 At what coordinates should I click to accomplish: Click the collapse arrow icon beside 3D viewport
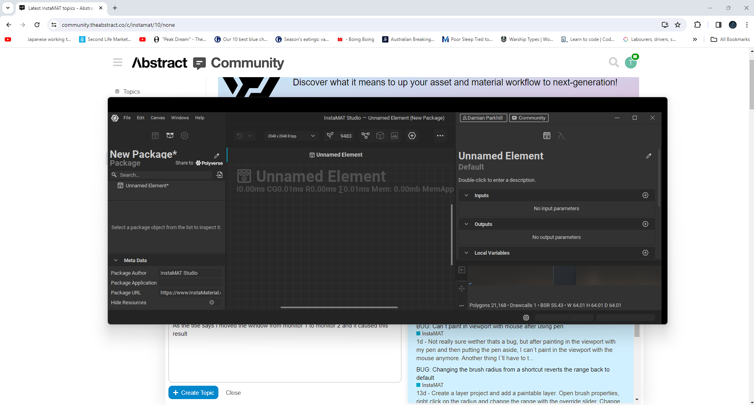[x=462, y=270]
